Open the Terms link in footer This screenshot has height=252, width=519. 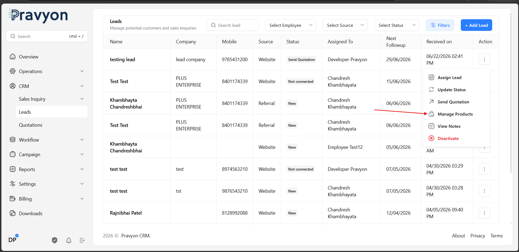pyautogui.click(x=496, y=236)
